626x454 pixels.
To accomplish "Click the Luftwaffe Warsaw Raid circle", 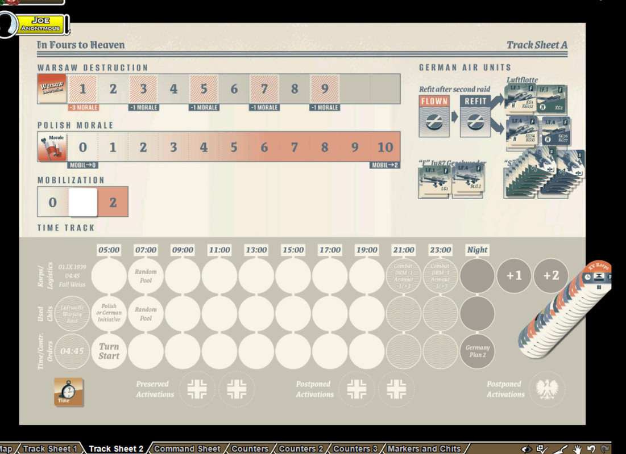I will click(x=72, y=313).
